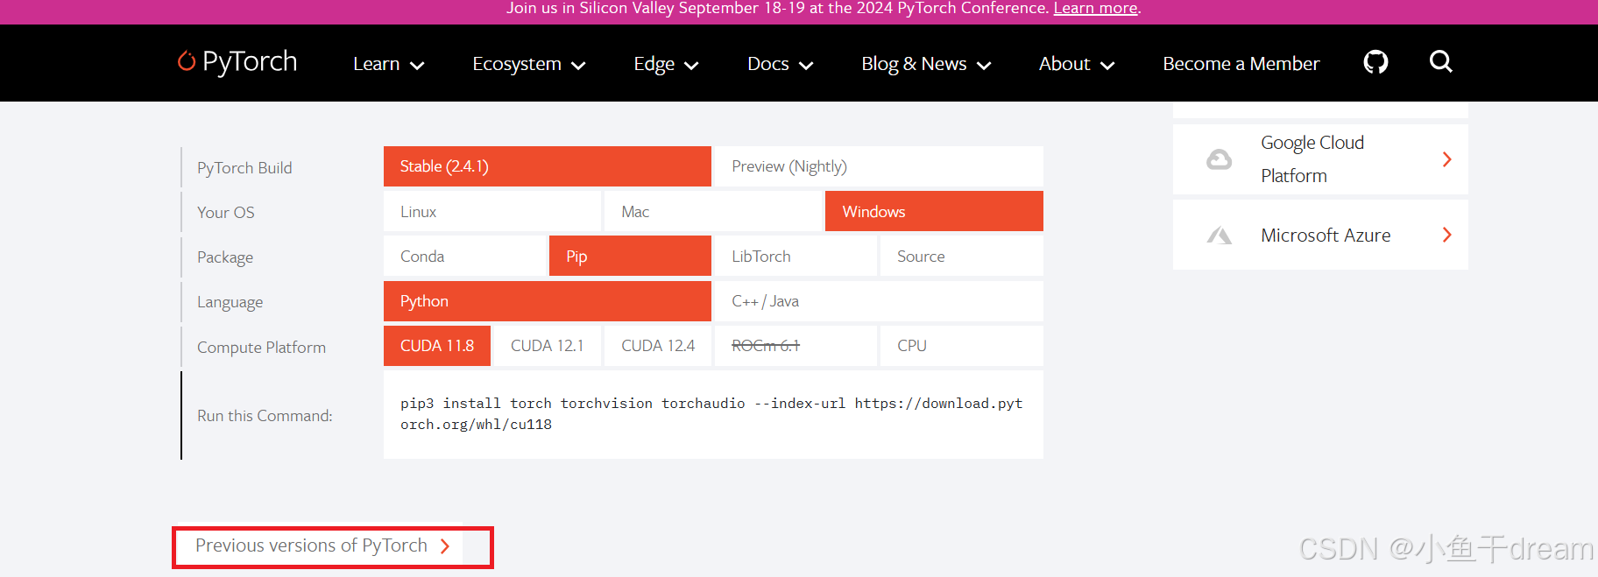The height and width of the screenshot is (577, 1598).
Task: Open Google Cloud Platform card
Action: click(x=1320, y=159)
